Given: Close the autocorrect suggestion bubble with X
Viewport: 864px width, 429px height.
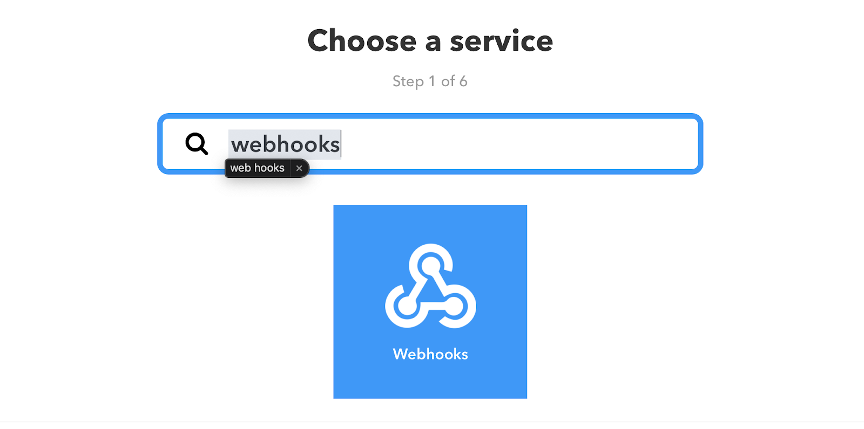Looking at the screenshot, I should (x=299, y=168).
